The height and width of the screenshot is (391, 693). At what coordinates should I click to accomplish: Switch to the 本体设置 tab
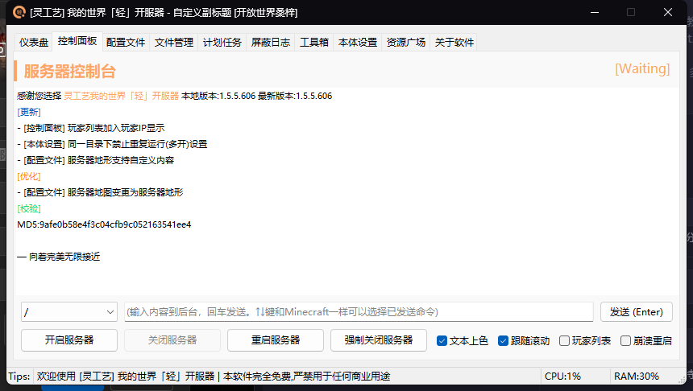pos(358,43)
